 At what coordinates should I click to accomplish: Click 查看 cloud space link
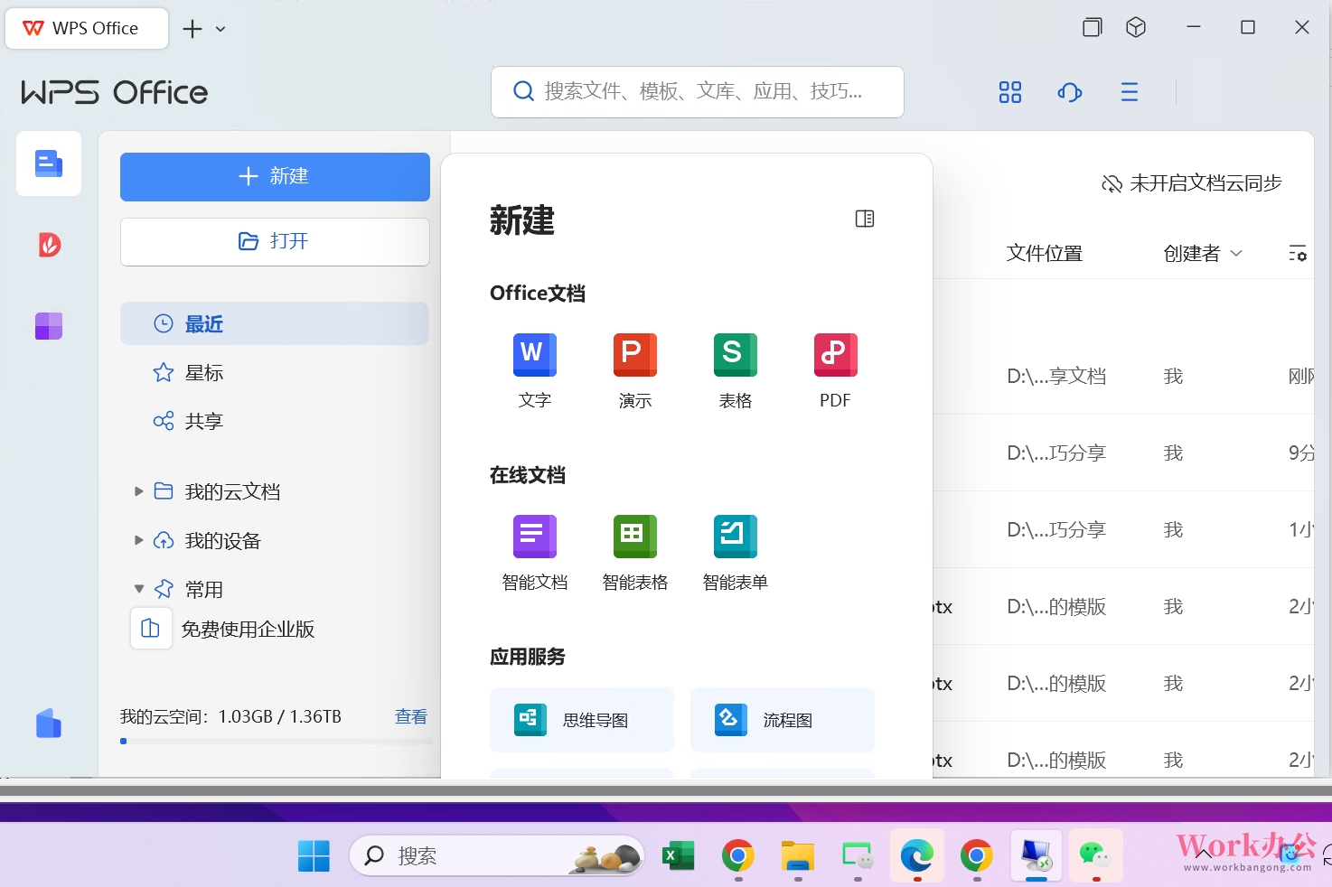(411, 716)
